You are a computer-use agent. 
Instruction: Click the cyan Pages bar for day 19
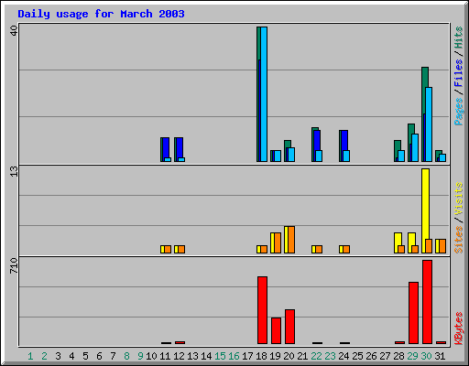(x=278, y=156)
